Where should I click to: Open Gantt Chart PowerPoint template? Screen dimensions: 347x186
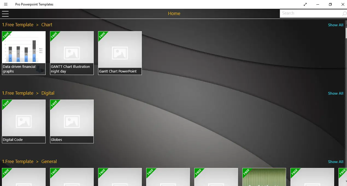[120, 53]
